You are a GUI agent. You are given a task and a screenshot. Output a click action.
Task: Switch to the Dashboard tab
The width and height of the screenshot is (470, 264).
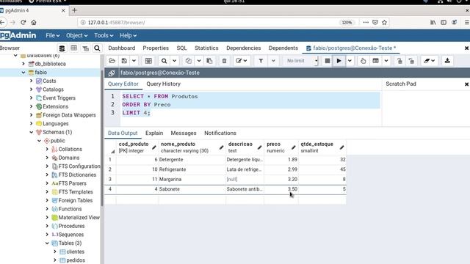click(x=122, y=48)
